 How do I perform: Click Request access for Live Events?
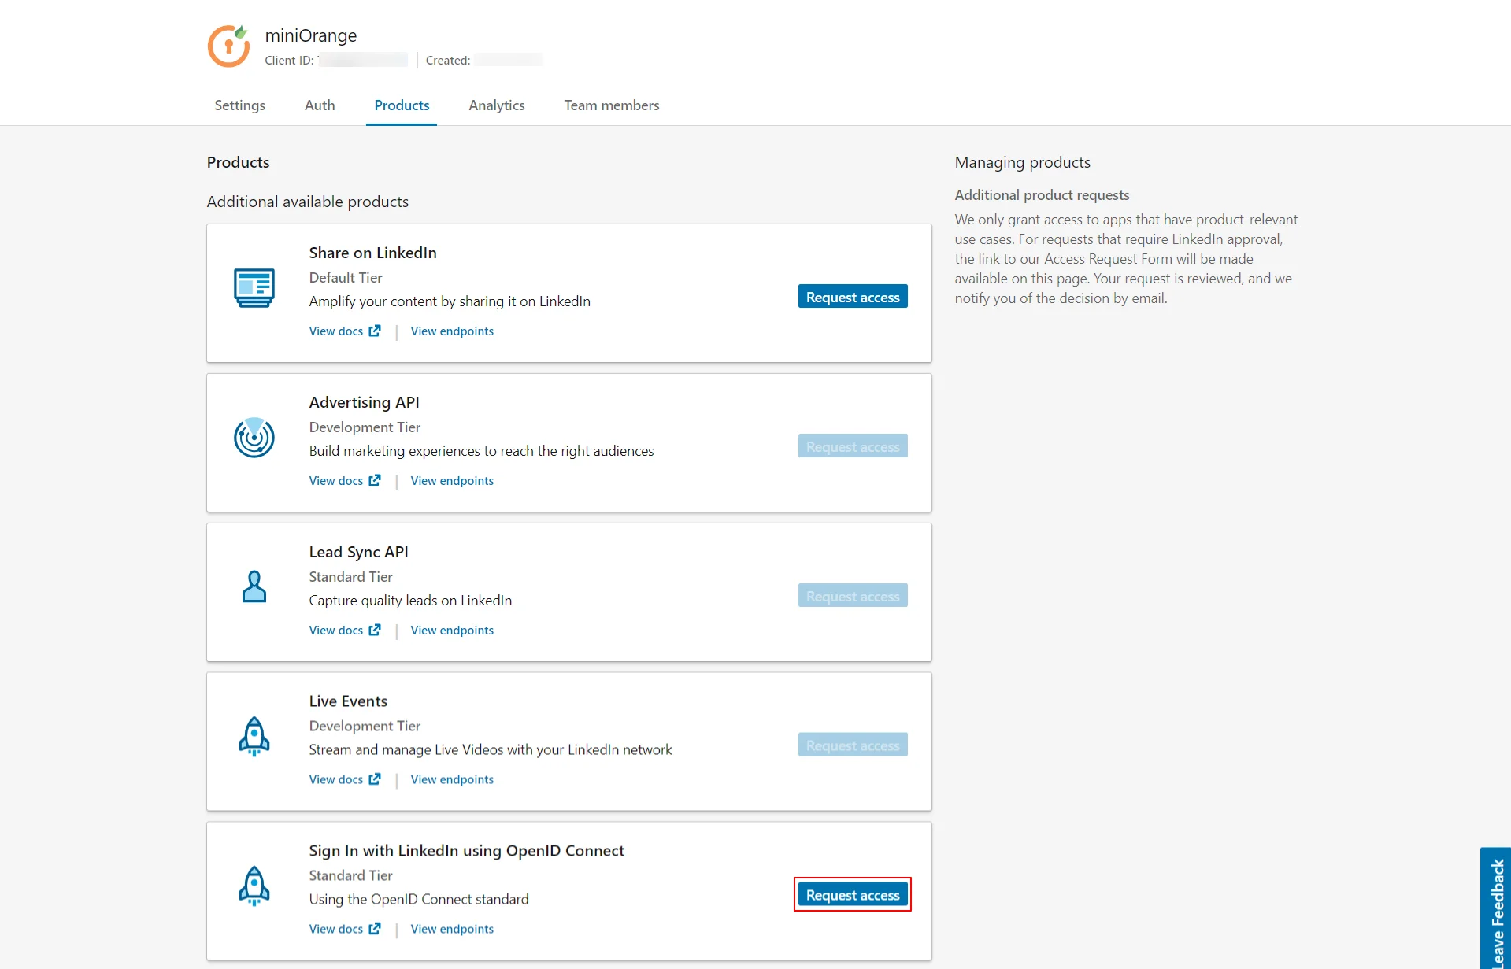[853, 745]
